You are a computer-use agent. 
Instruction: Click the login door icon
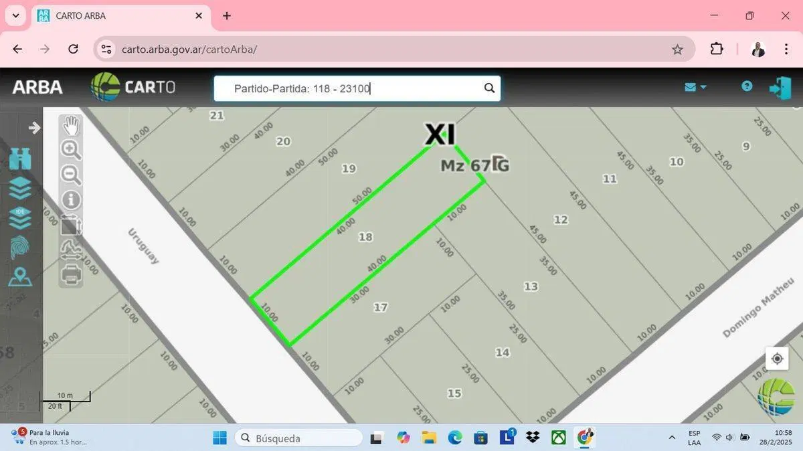pos(780,88)
